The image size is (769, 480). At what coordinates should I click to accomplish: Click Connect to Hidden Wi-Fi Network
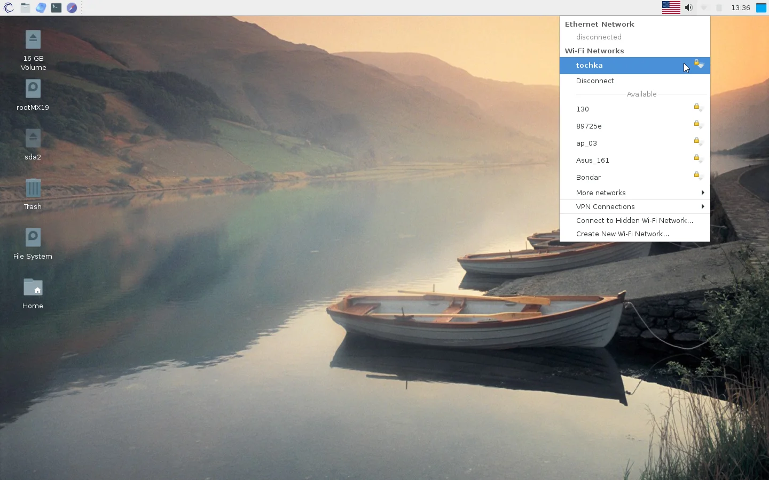[634, 220]
